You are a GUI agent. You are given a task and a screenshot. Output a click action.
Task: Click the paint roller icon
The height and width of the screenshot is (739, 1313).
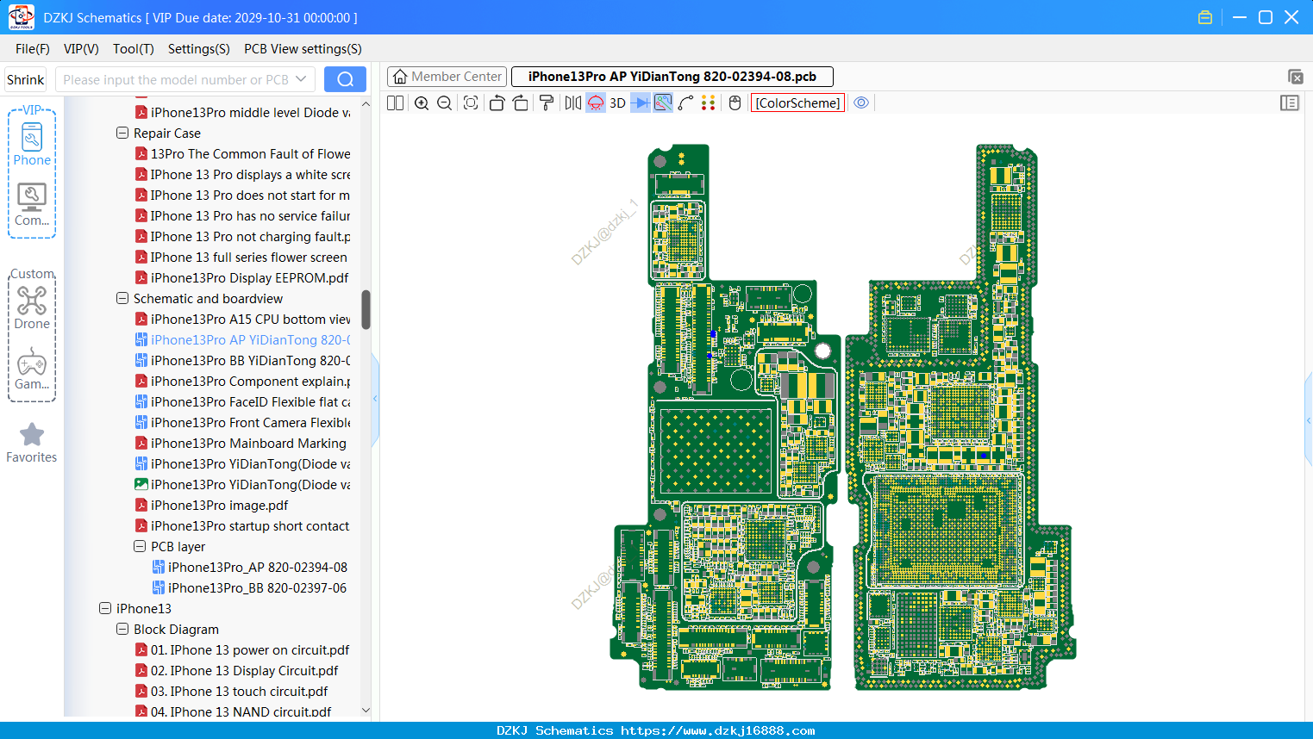pos(546,103)
